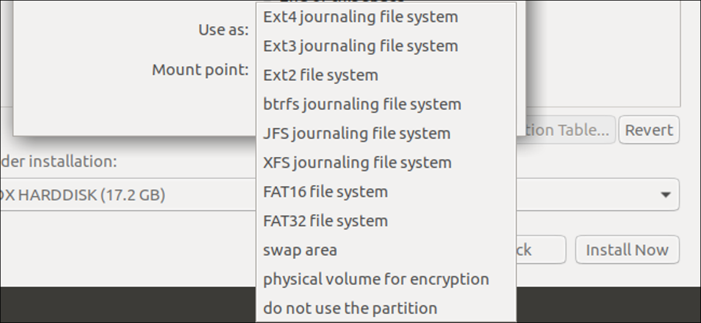Image resolution: width=701 pixels, height=323 pixels.
Task: Click the partially hidden Back button
Action: pos(541,250)
